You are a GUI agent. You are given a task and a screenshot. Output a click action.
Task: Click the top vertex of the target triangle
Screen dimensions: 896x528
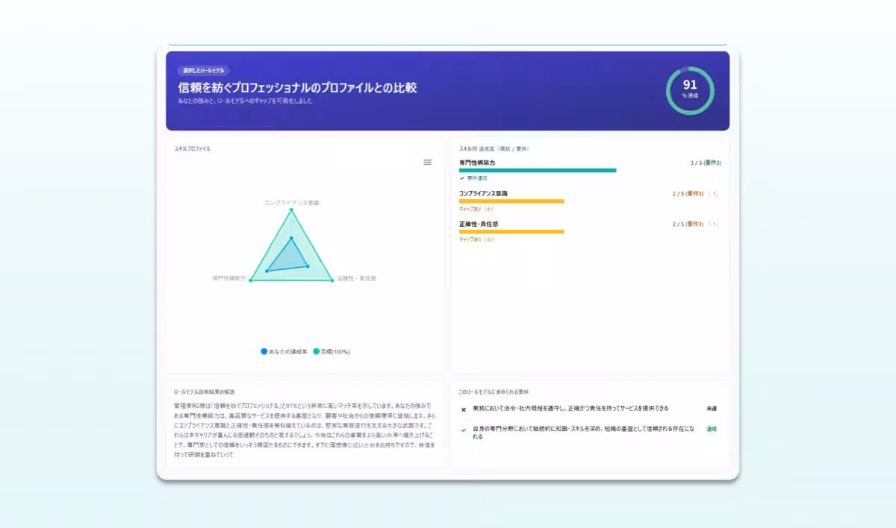tap(291, 210)
